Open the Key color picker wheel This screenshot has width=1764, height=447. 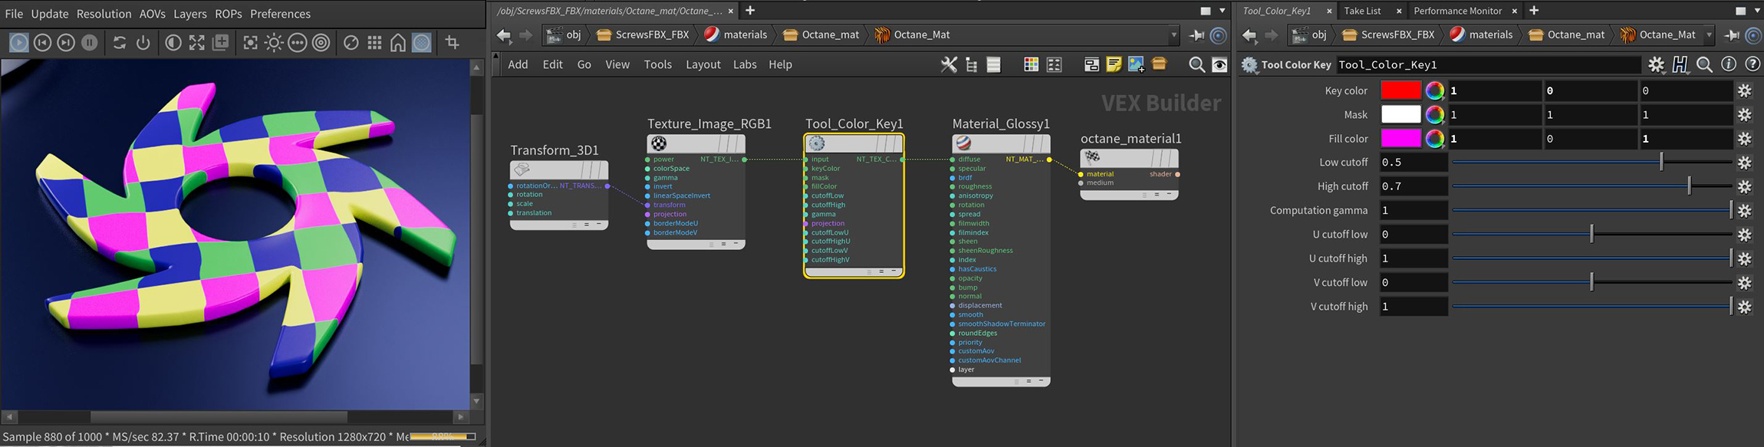click(x=1434, y=90)
